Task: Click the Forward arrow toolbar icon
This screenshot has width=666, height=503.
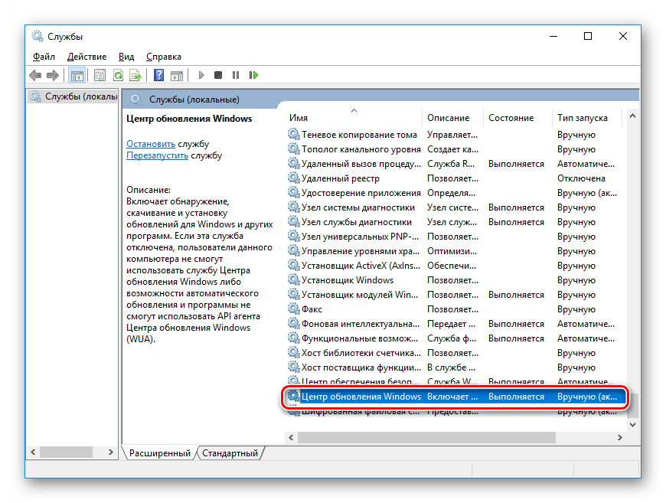Action: coord(52,75)
